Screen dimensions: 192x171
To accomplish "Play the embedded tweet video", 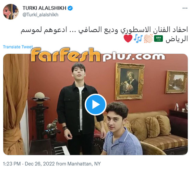I will (96, 105).
